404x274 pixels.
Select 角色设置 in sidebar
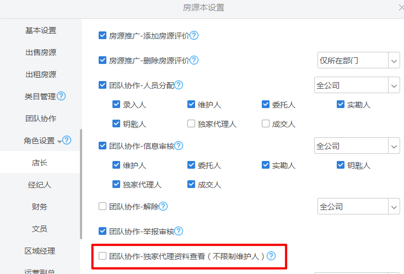[39, 141]
